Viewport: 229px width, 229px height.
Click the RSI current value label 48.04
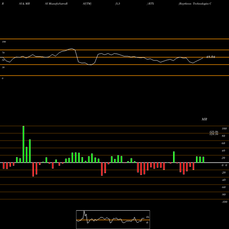pos(211,57)
